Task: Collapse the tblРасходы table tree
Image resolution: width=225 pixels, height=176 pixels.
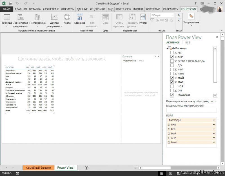Action: tap(167, 49)
